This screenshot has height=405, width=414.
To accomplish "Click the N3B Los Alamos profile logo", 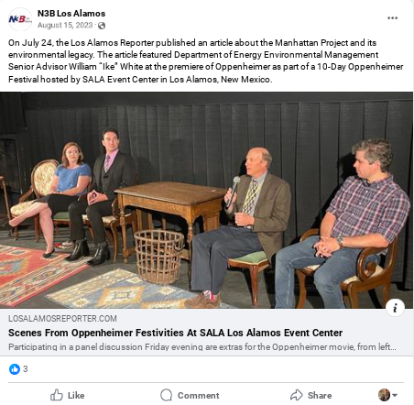I will pyautogui.click(x=20, y=19).
